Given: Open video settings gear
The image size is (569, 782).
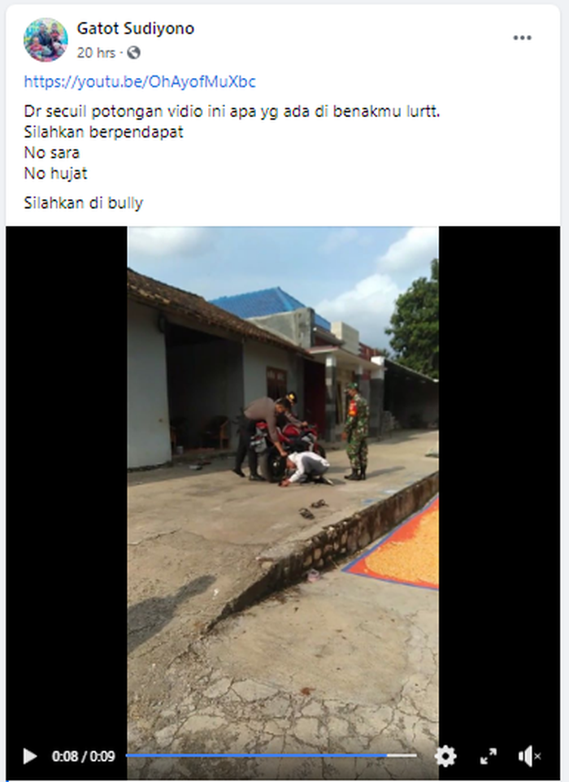Looking at the screenshot, I should [445, 756].
